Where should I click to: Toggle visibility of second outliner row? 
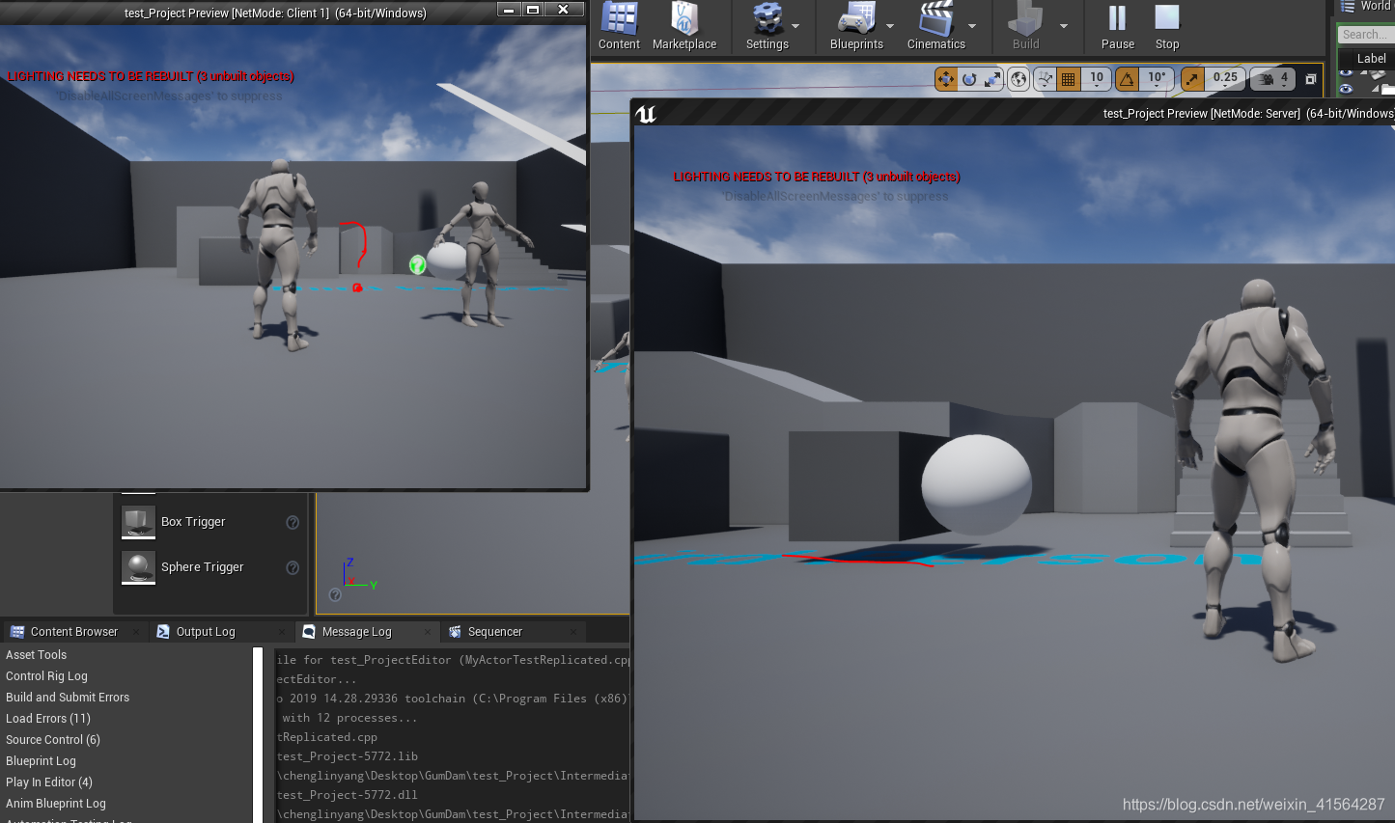tap(1346, 89)
